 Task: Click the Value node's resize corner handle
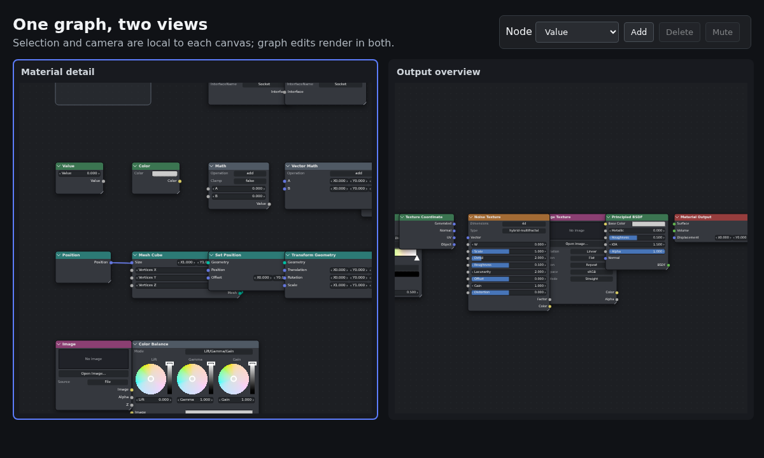101,192
